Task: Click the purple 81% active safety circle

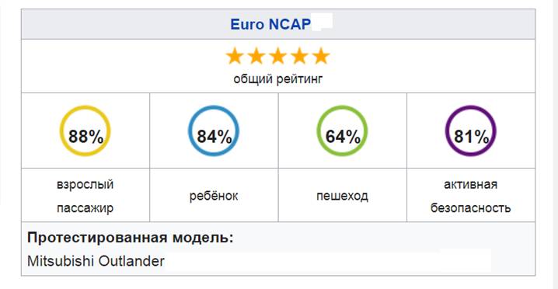Action: [471, 131]
